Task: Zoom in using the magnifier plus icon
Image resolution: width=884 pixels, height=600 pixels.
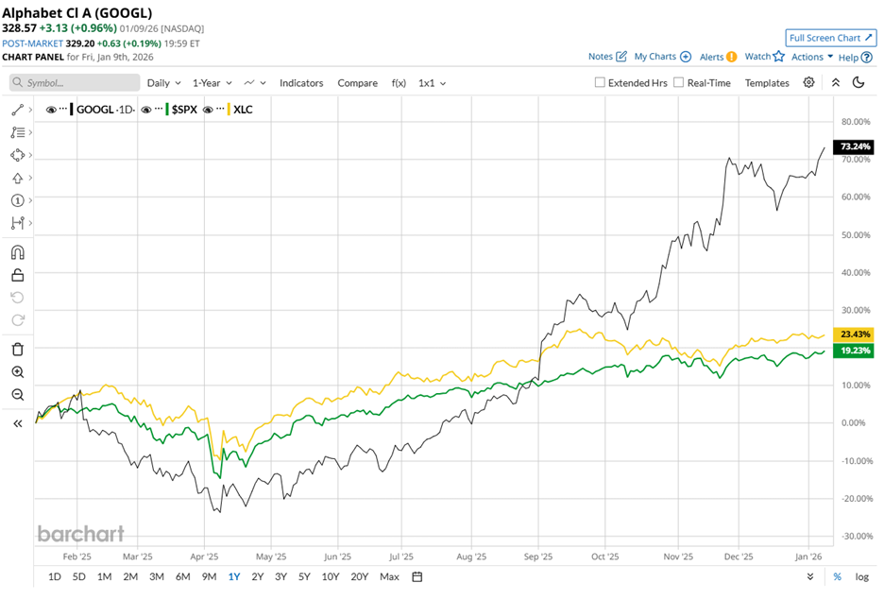Action: pos(17,372)
